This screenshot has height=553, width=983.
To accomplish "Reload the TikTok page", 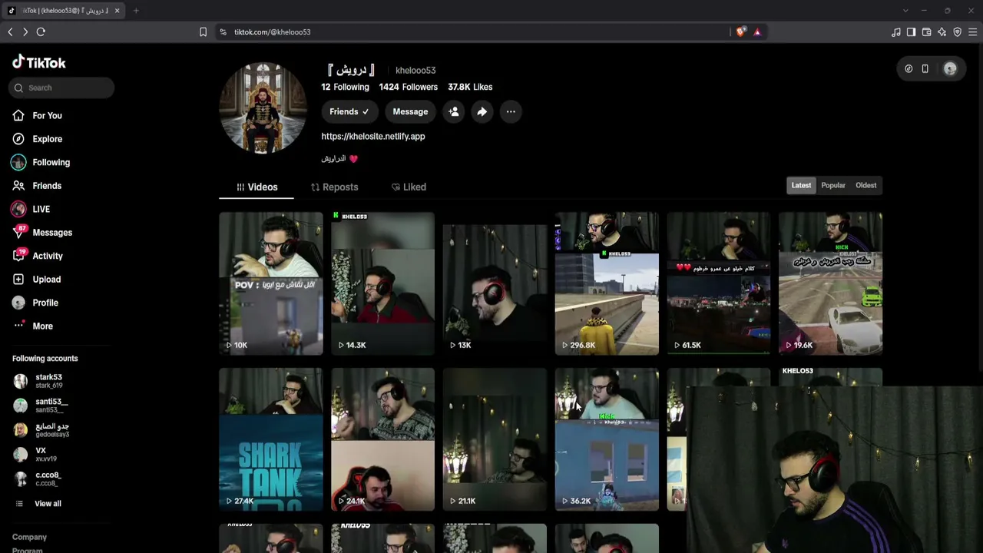I will (x=41, y=32).
